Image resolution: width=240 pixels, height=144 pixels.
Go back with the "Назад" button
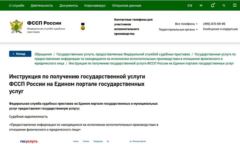point(20,54)
